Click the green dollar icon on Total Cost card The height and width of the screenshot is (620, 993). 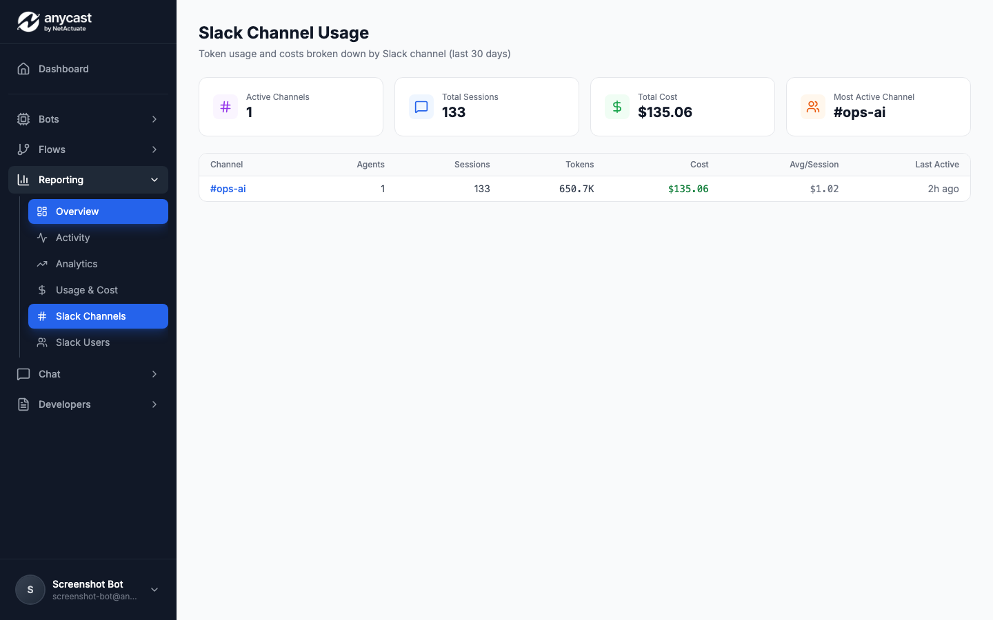pos(617,107)
